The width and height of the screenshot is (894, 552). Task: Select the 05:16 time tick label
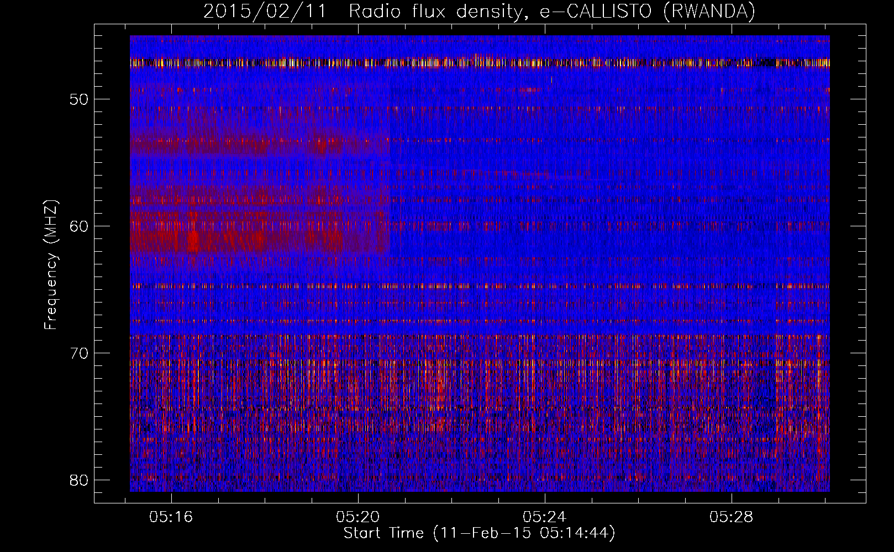pyautogui.click(x=171, y=517)
